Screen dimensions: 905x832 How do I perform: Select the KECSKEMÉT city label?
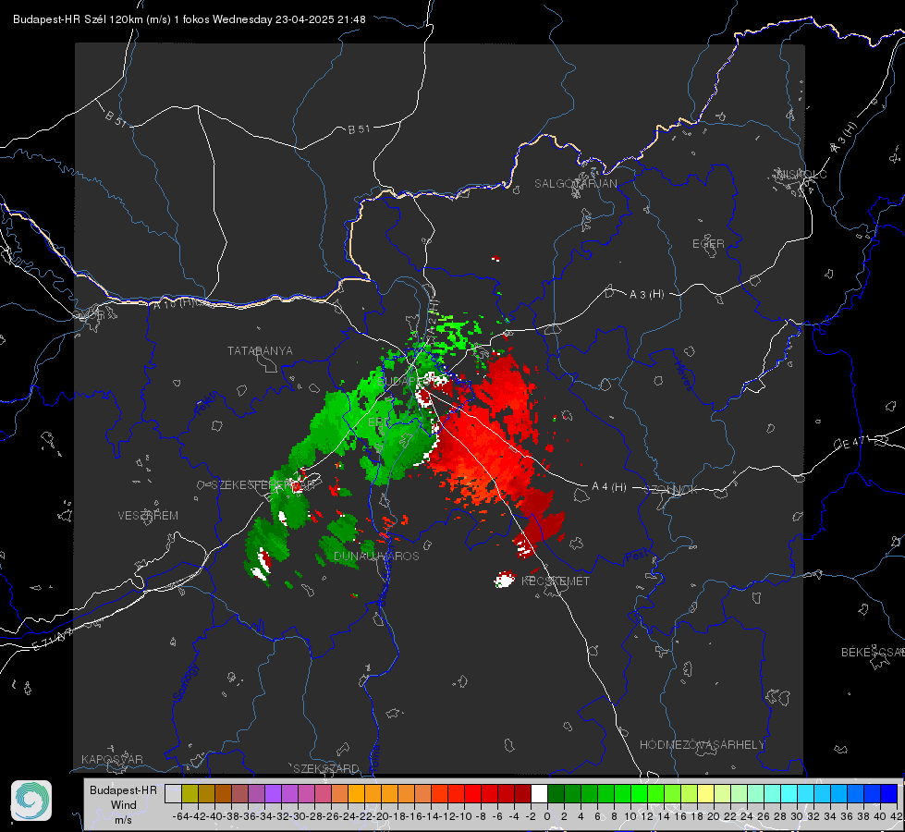coord(556,581)
